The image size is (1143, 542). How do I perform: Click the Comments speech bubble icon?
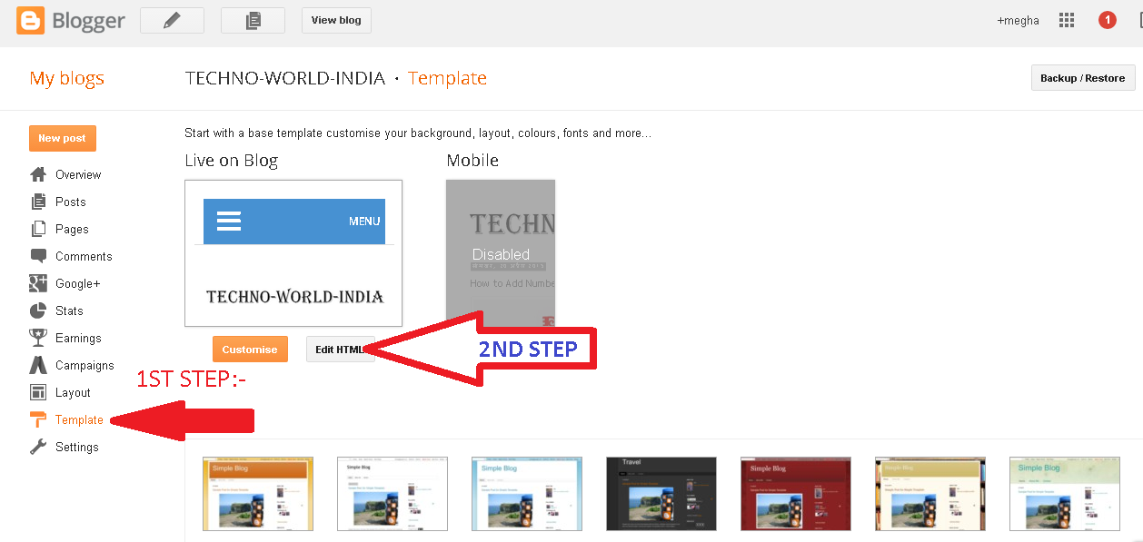click(38, 256)
